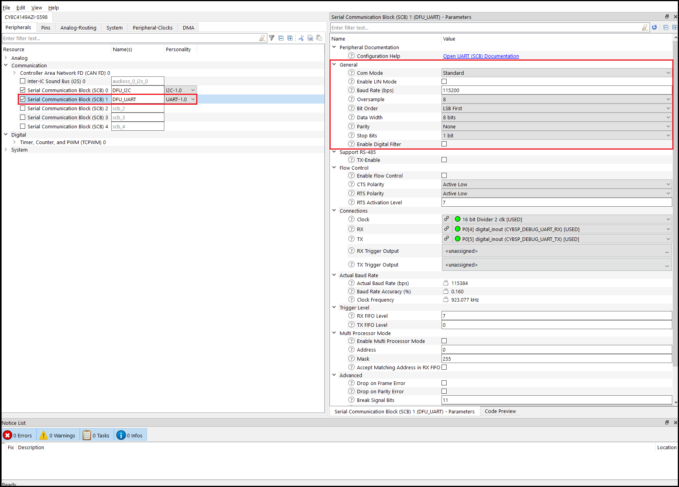Expand all parameter groups icon
This screenshot has width=679, height=487.
675,28
